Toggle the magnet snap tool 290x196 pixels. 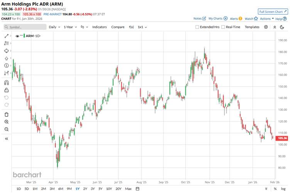coord(7,82)
